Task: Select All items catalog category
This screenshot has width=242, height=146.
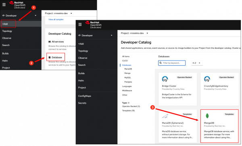Action: (x=126, y=56)
